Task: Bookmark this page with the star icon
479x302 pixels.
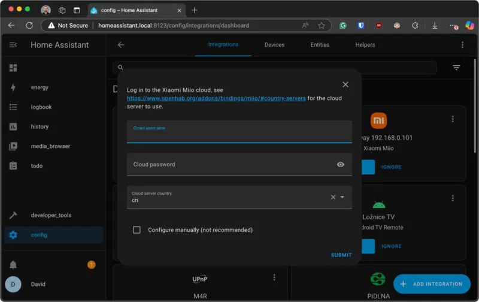Action: tap(321, 25)
